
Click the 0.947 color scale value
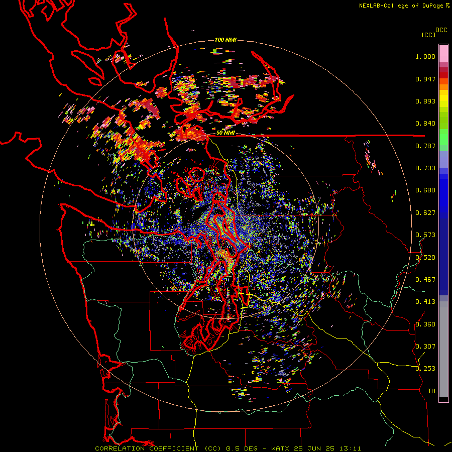point(425,79)
